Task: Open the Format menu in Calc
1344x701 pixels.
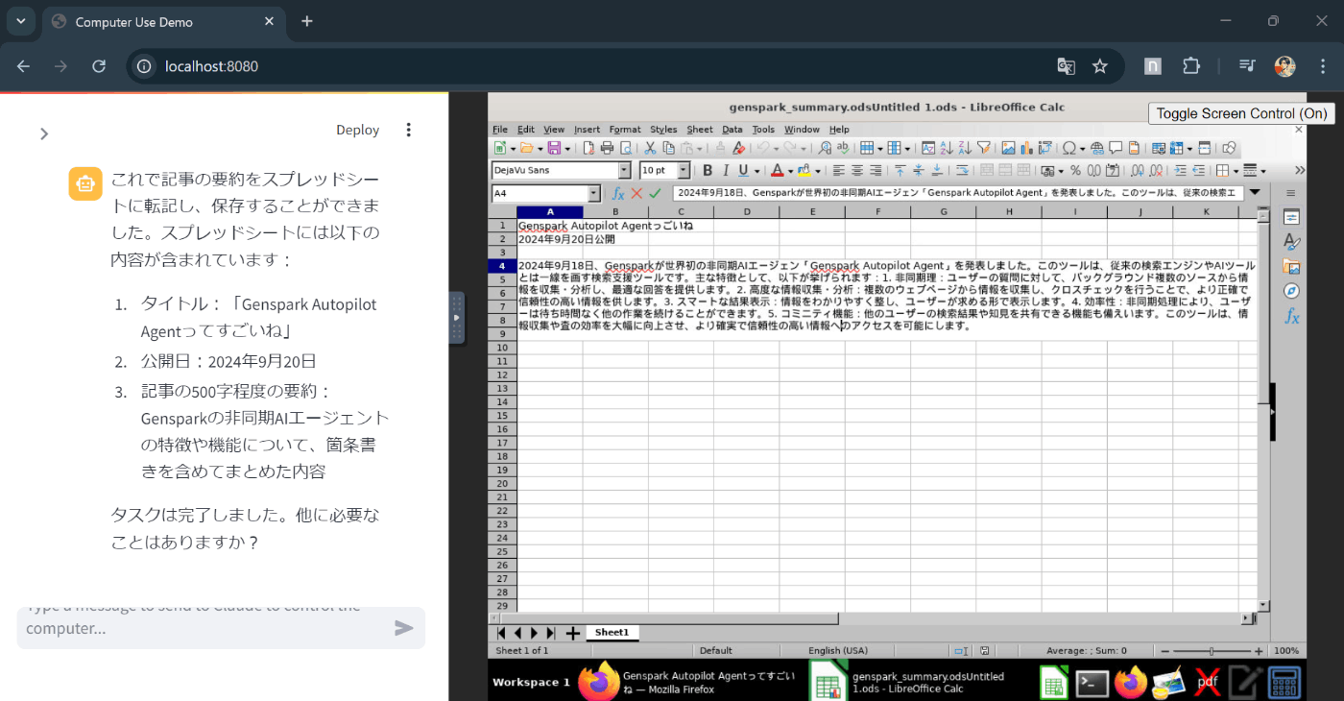Action: click(x=625, y=130)
